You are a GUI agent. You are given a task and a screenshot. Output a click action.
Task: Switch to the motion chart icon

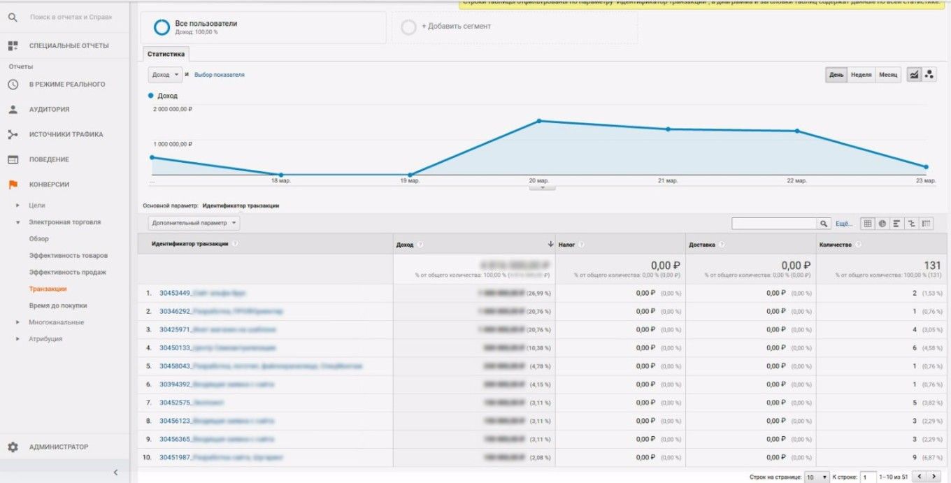point(929,75)
